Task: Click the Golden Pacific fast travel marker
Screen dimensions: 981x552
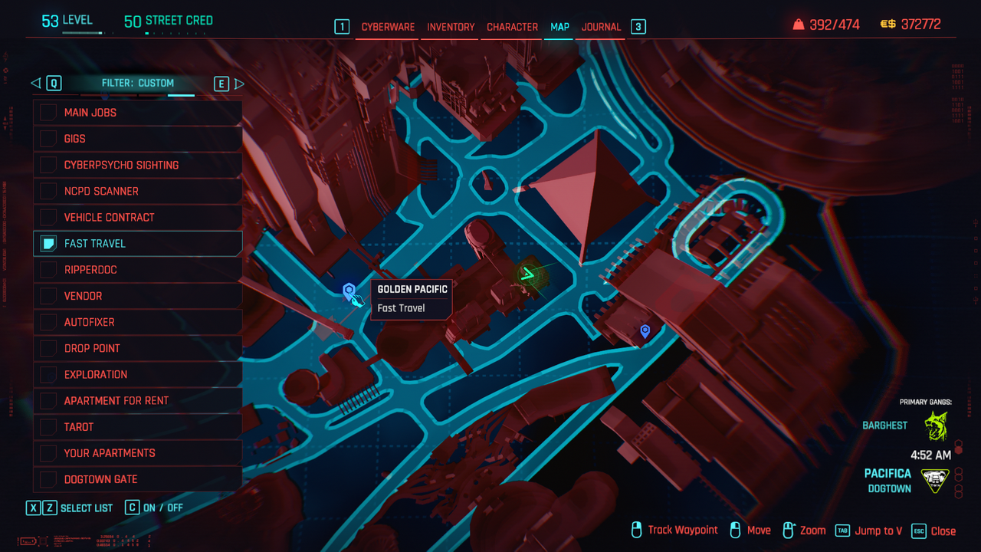Action: (x=349, y=290)
